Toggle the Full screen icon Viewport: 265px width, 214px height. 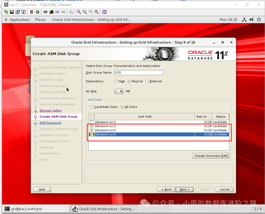(104, 12)
